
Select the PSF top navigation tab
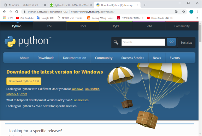click(50, 26)
